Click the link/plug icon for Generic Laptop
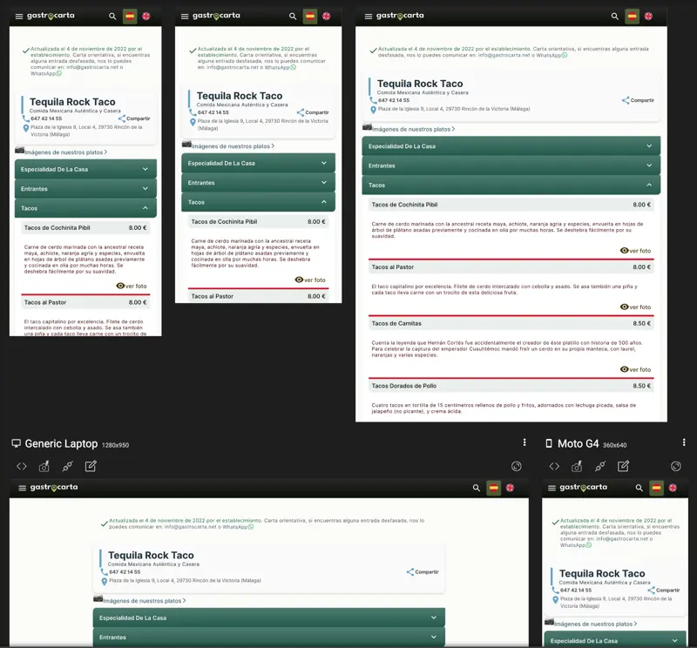This screenshot has height=648, width=697. (x=68, y=466)
